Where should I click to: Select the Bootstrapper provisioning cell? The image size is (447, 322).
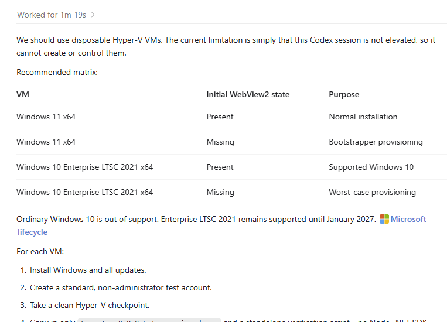[376, 142]
